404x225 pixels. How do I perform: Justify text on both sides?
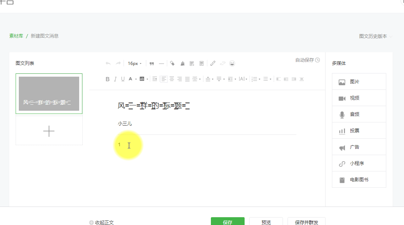187,79
